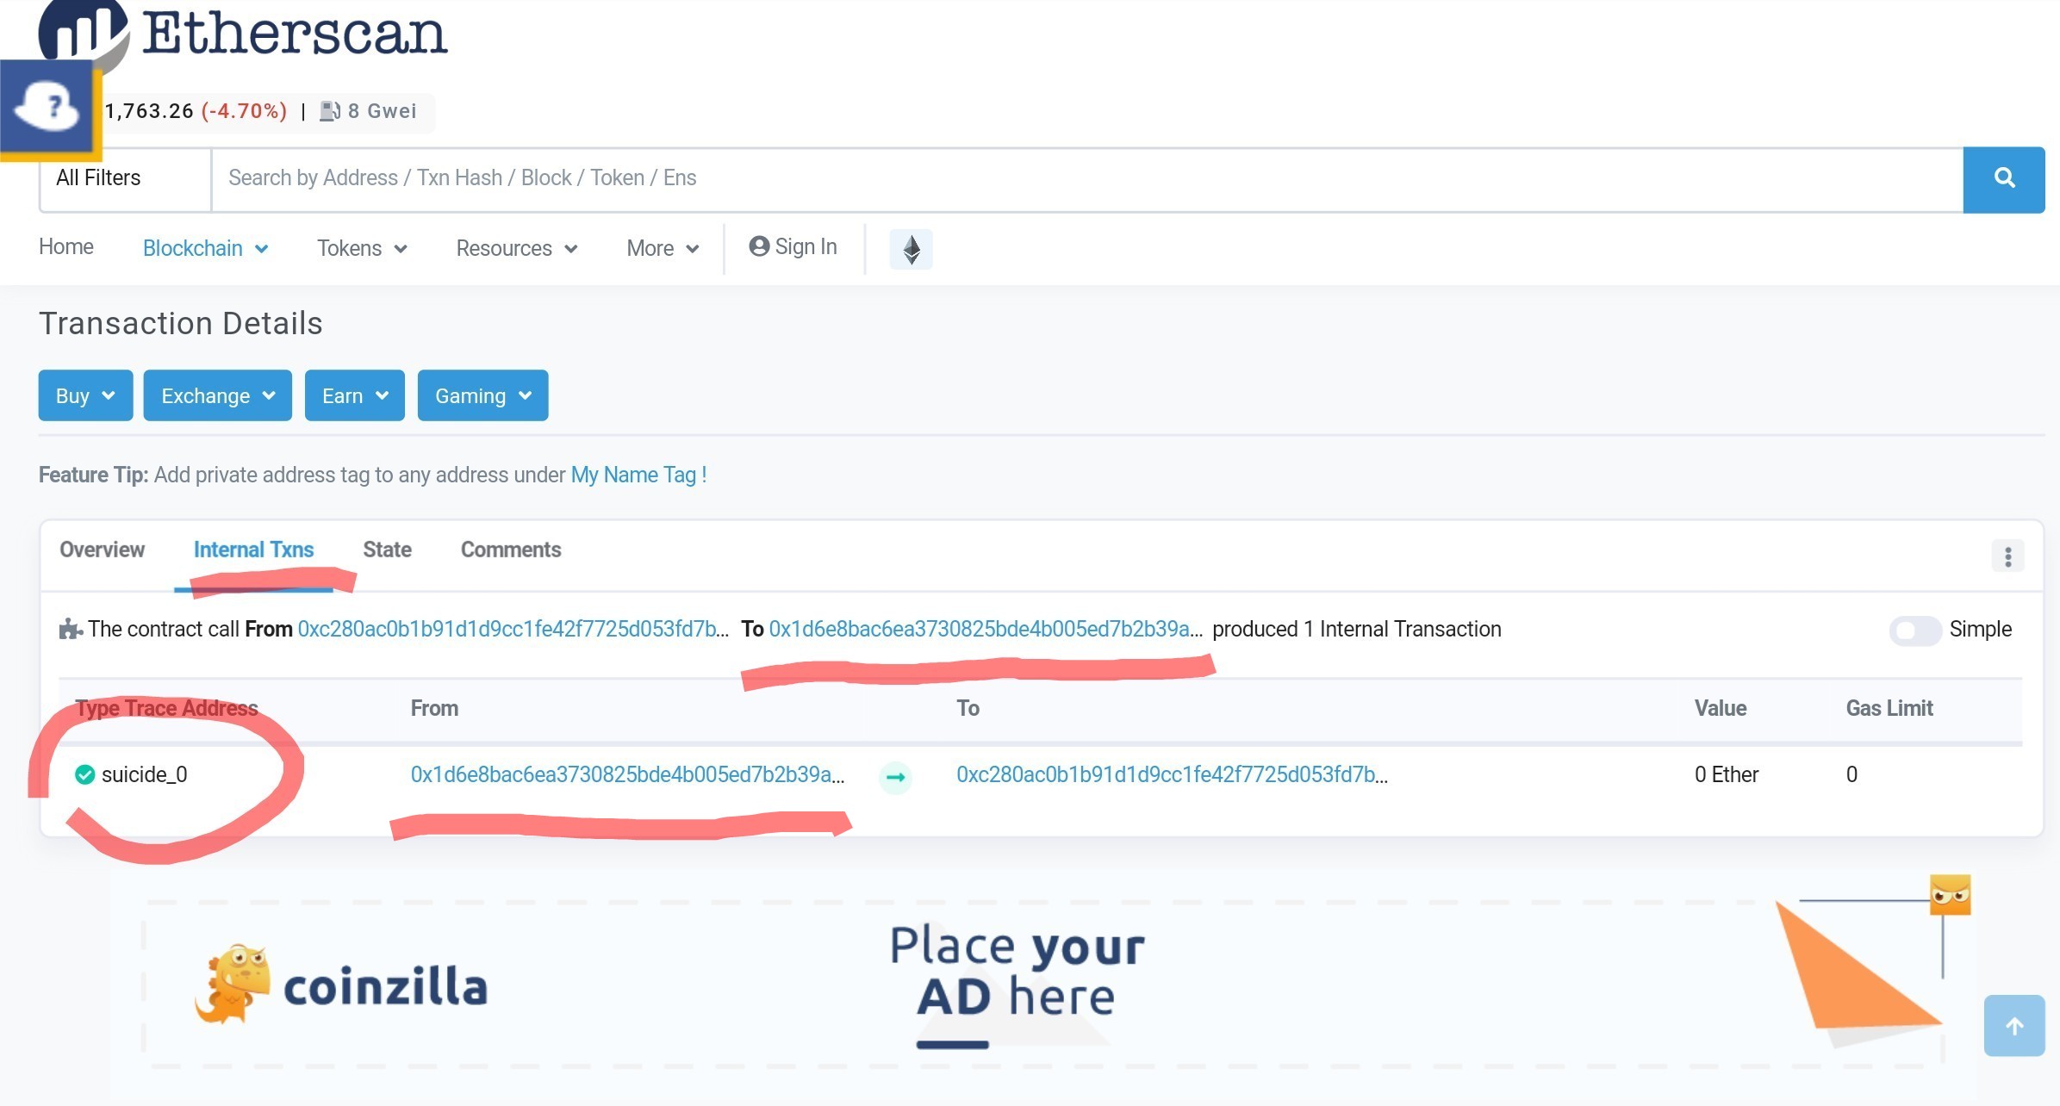Open the Buy dropdown button
Viewport: 2060px width, 1106px height.
(x=85, y=395)
